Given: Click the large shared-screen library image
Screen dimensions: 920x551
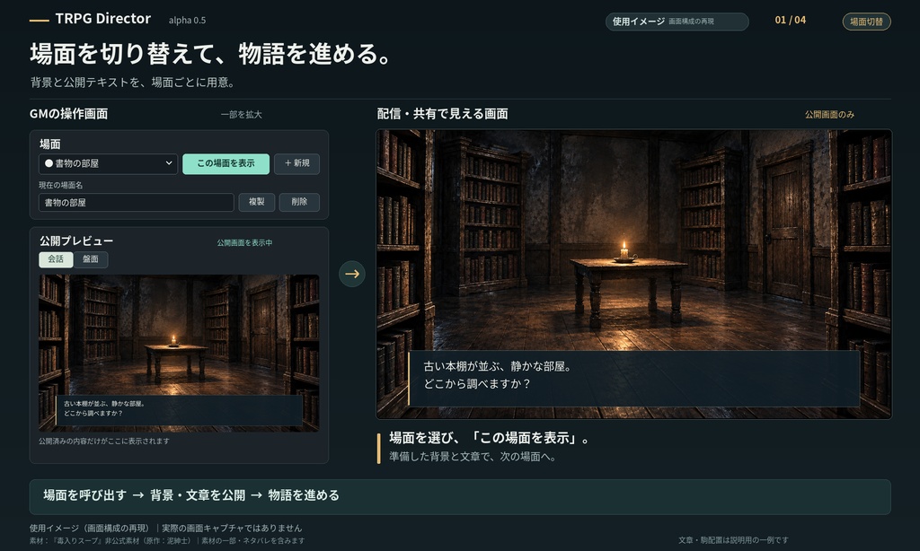Looking at the screenshot, I should pos(633,274).
